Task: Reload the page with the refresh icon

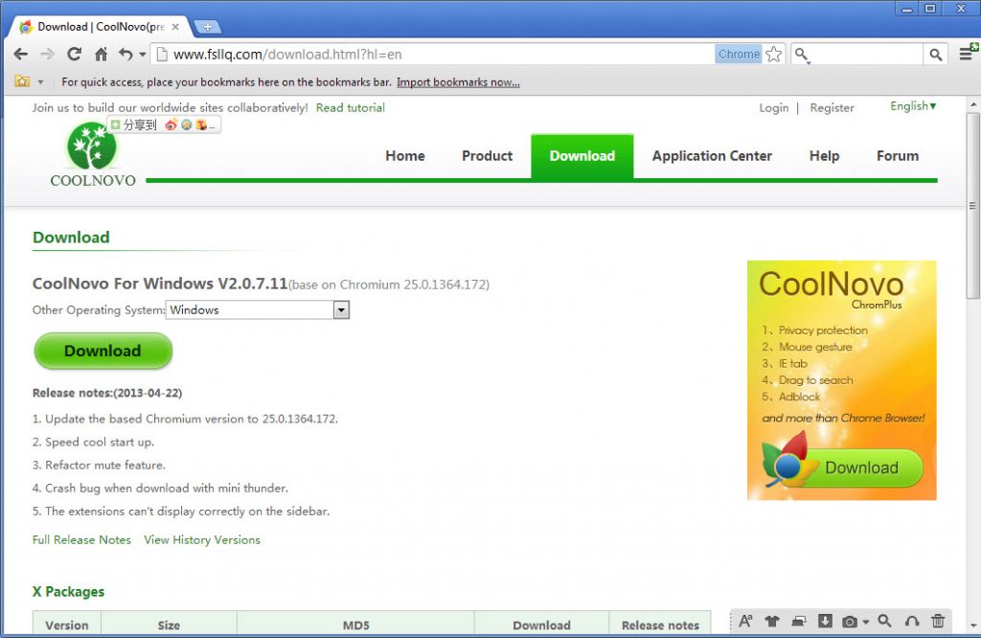Action: pyautogui.click(x=75, y=55)
